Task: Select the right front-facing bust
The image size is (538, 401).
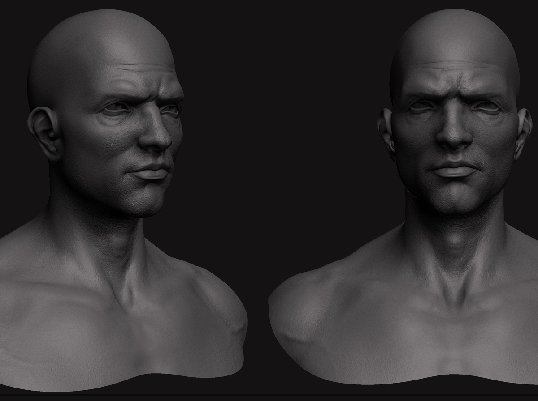Action: click(x=403, y=197)
